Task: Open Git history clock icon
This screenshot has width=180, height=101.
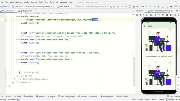Action: click(x=158, y=7)
